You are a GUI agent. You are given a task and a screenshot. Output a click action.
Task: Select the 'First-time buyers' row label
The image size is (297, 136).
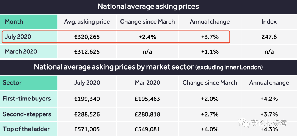point(27,99)
